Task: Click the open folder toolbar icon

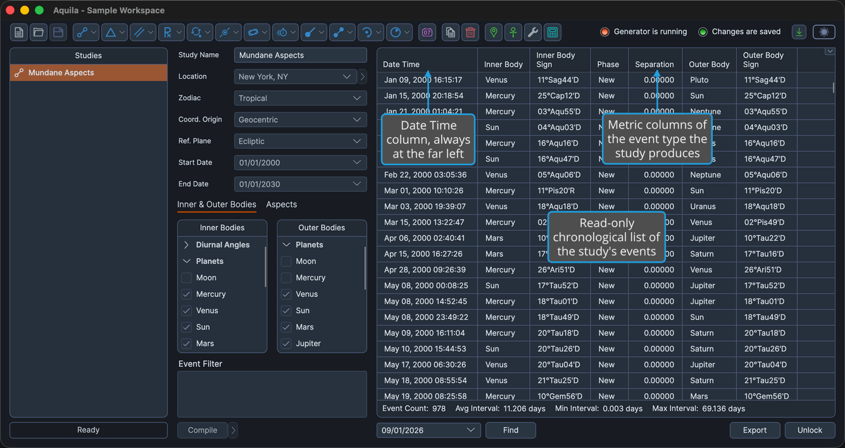Action: [39, 32]
